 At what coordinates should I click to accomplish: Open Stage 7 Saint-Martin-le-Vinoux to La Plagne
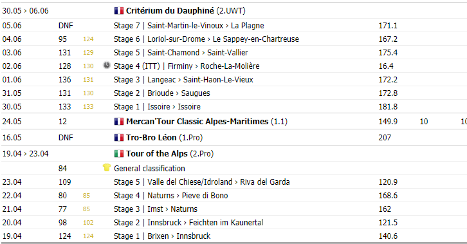coord(189,26)
